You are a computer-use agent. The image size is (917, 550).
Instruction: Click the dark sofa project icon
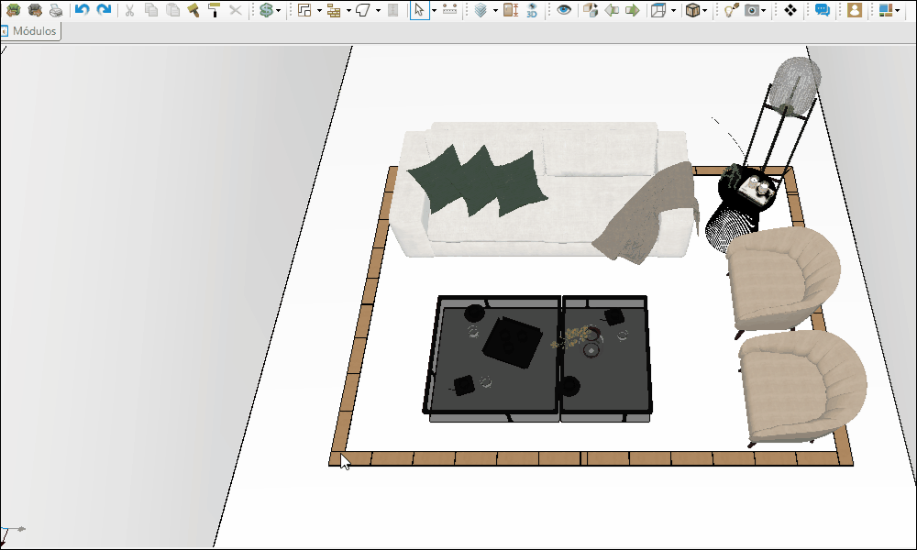(35, 10)
